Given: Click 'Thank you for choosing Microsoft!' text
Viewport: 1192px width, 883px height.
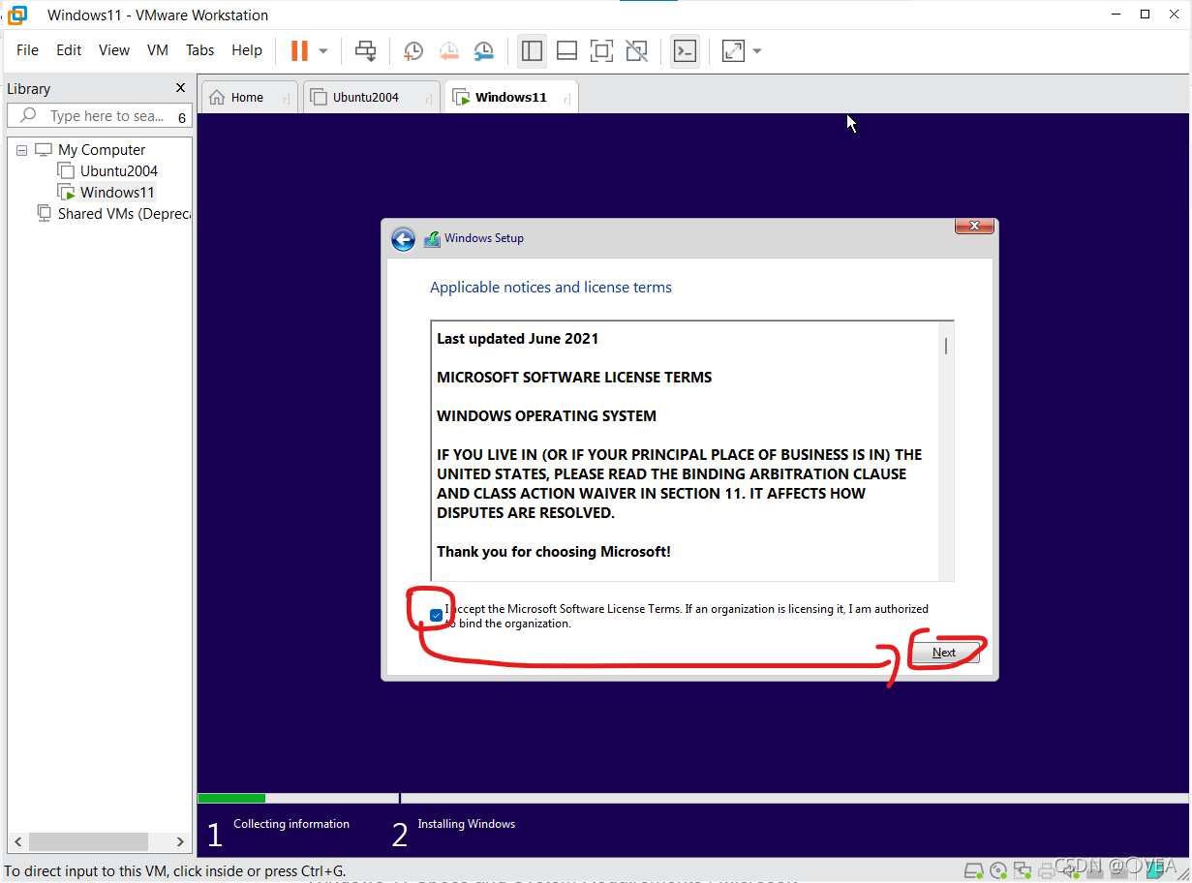Looking at the screenshot, I should click(x=554, y=552).
